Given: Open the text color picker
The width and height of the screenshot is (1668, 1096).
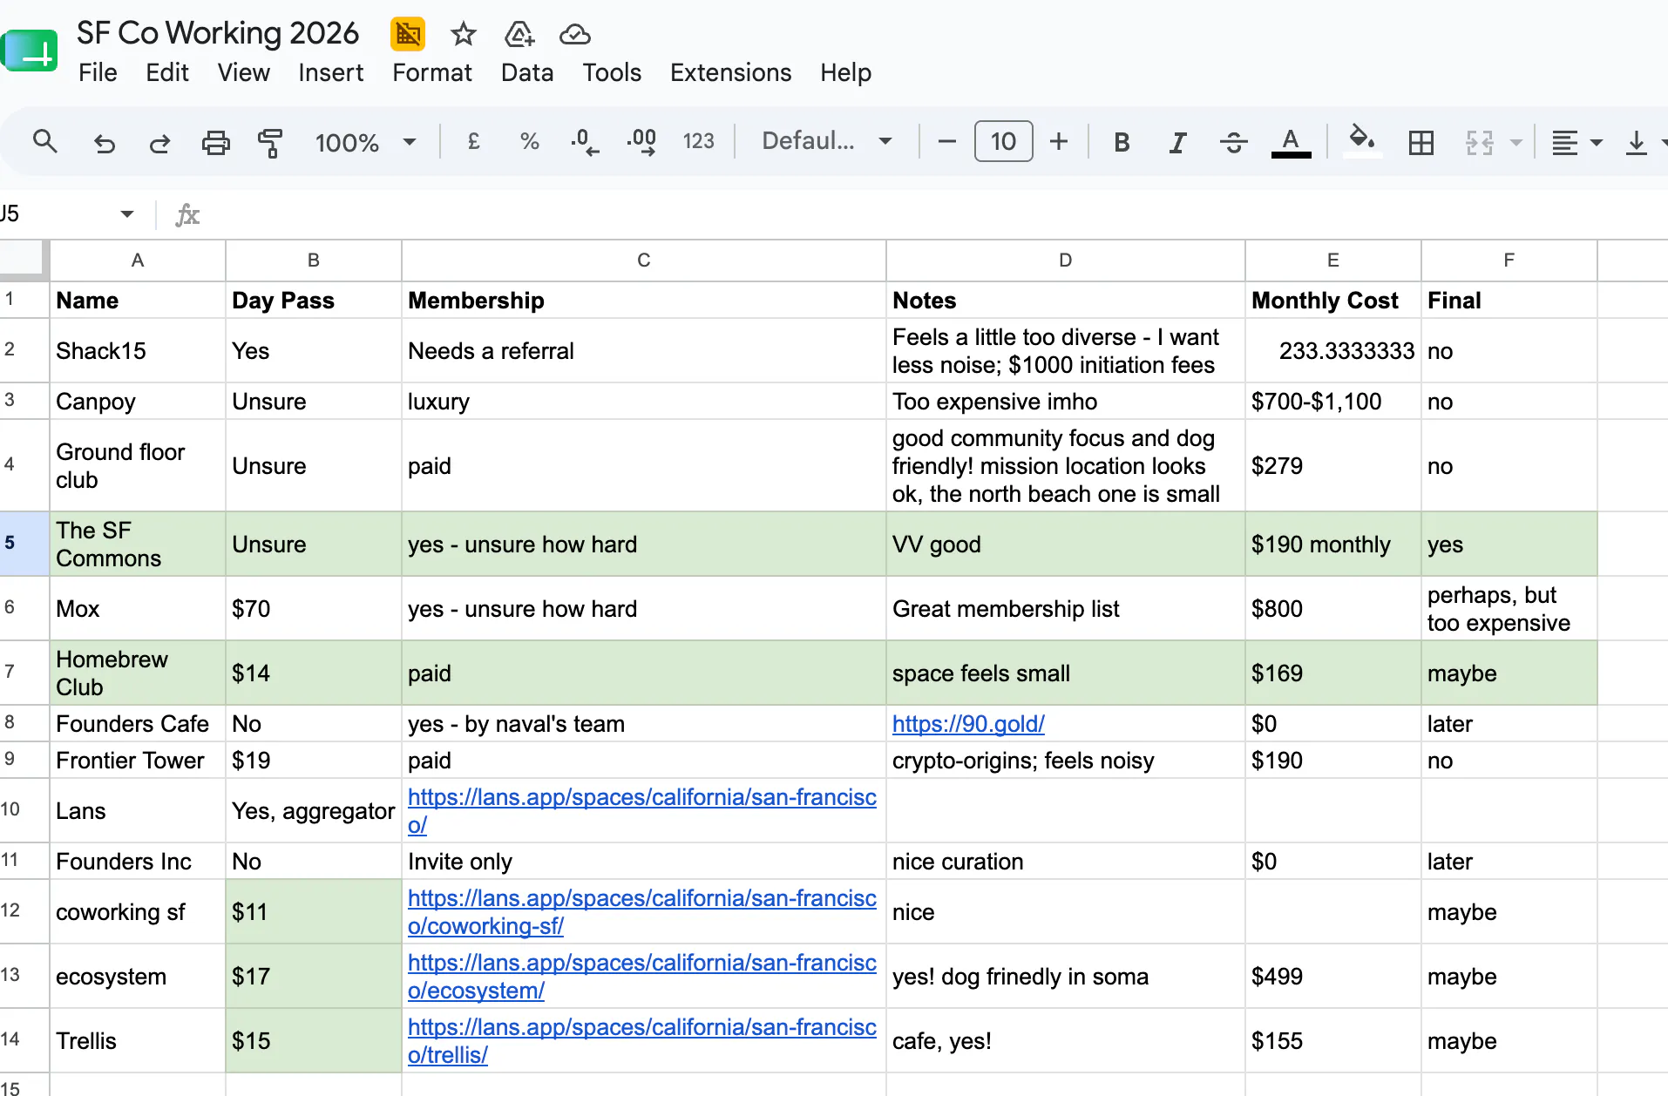Looking at the screenshot, I should click(x=1291, y=142).
